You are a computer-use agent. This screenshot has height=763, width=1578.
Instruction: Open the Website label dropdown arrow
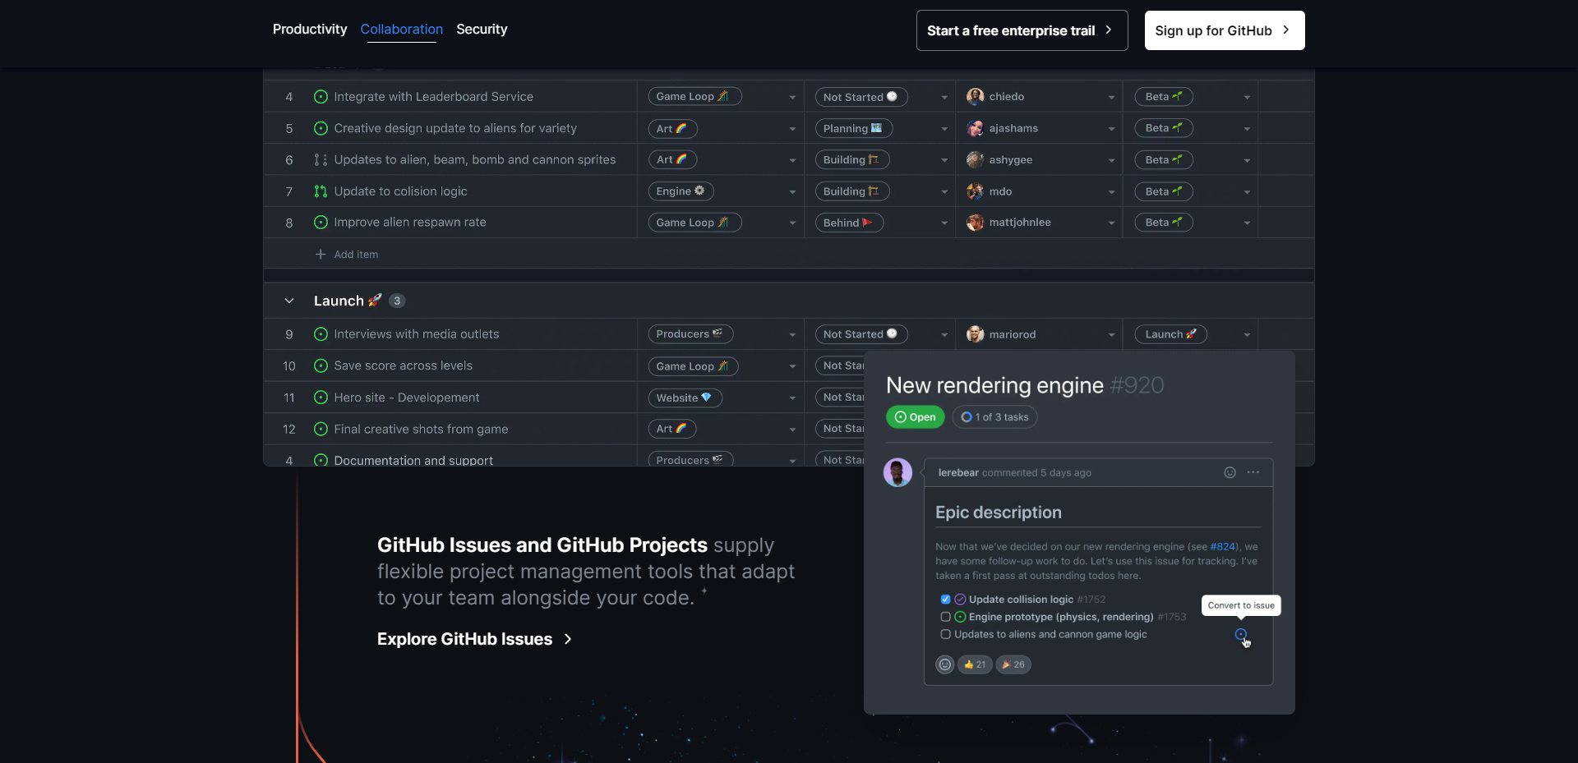pyautogui.click(x=792, y=398)
